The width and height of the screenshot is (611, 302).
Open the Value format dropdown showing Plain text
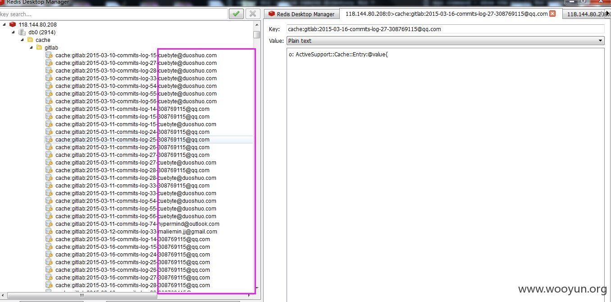click(x=445, y=41)
